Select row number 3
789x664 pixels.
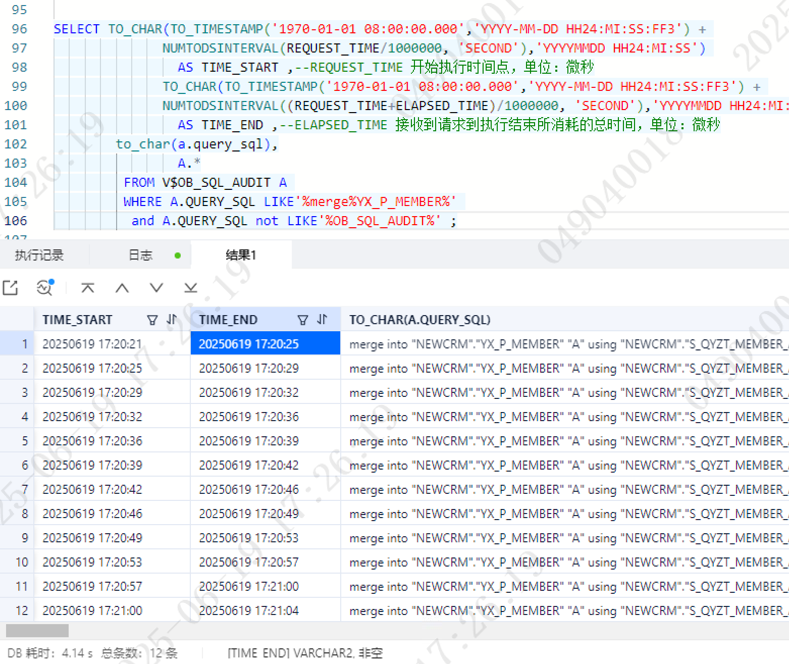point(17,392)
